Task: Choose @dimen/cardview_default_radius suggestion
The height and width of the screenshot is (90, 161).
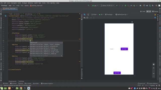Action: (46, 48)
